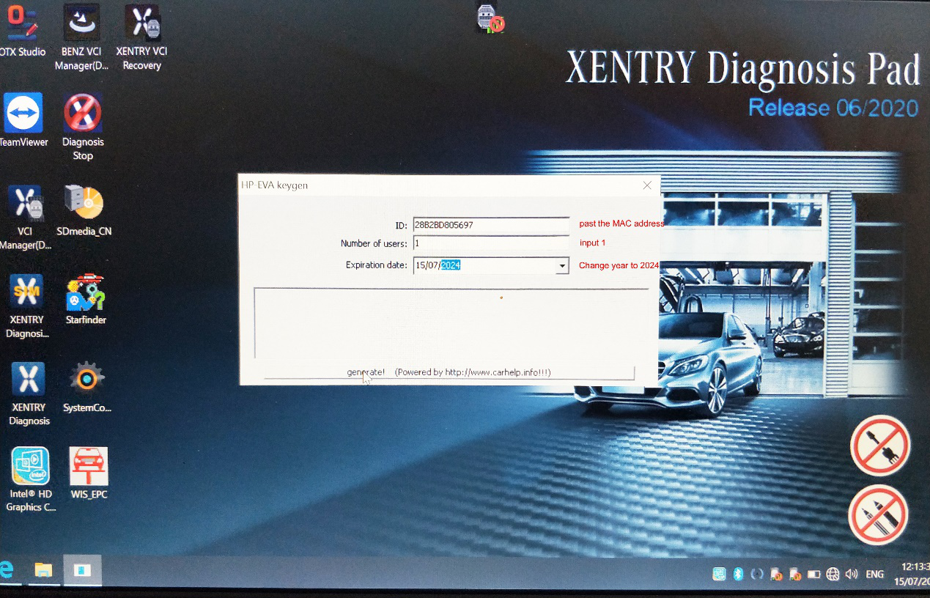Click the 'Number of users:' label
Image resolution: width=930 pixels, height=598 pixels.
coord(374,243)
